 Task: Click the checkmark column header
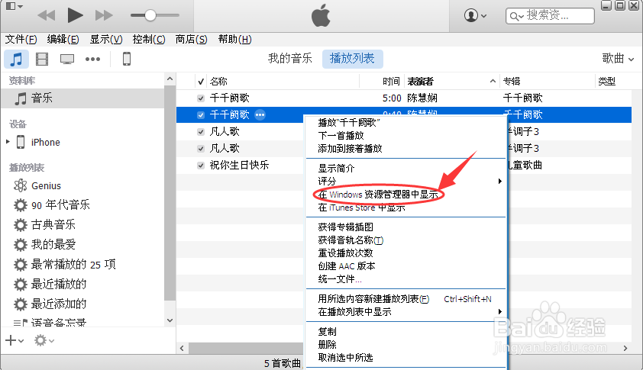click(x=201, y=82)
